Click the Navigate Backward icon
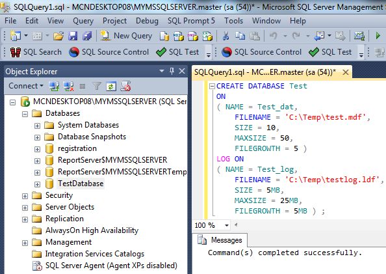The image size is (386, 274). pyautogui.click(x=319, y=36)
